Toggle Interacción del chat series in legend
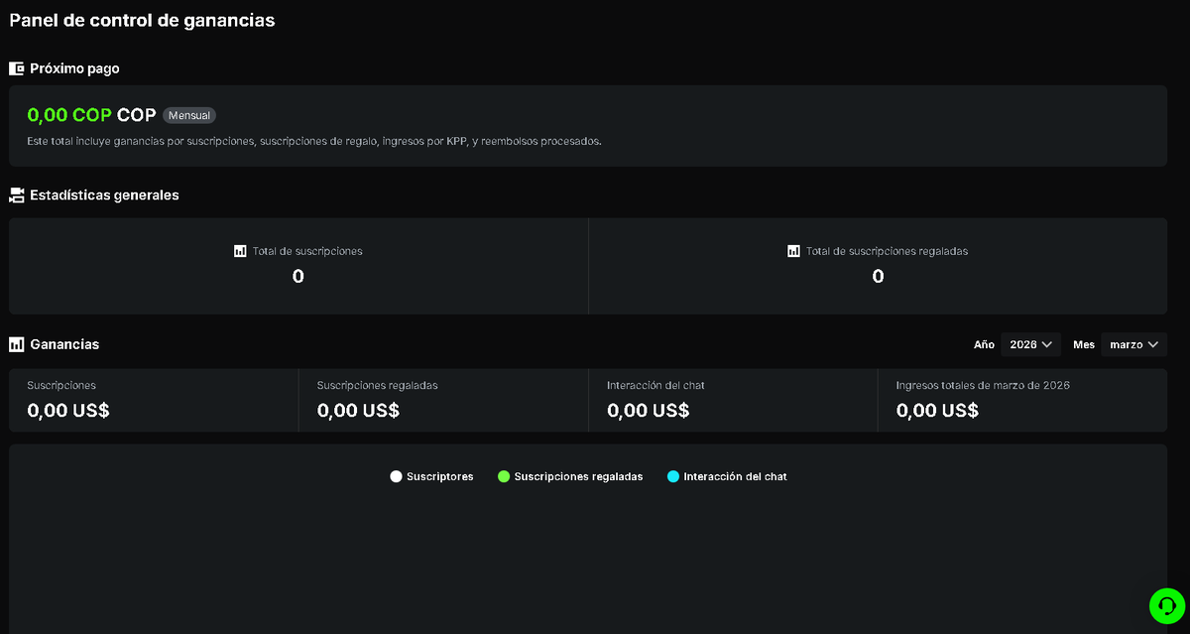This screenshot has width=1190, height=634. point(727,476)
